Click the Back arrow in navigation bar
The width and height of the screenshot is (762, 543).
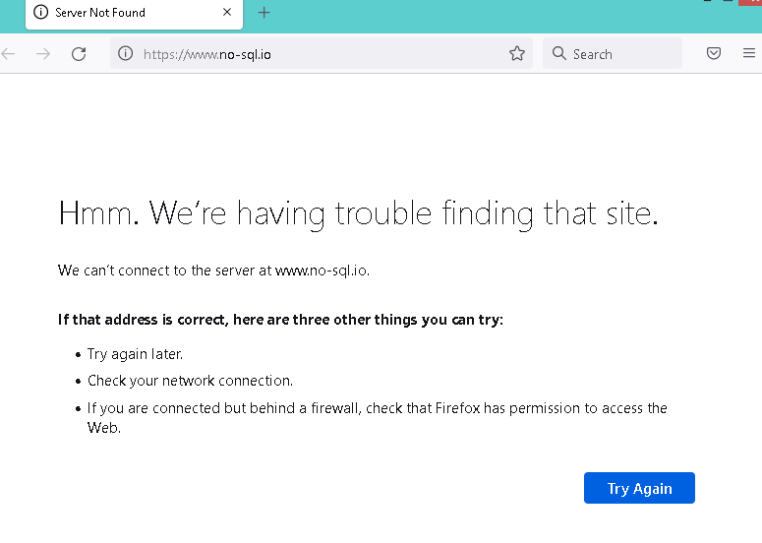9,54
